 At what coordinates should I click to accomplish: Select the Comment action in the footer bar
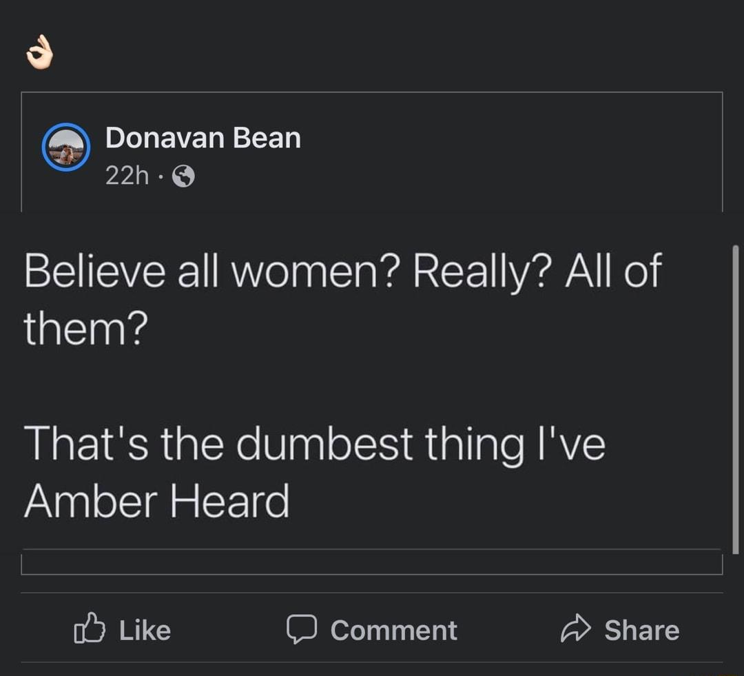click(372, 628)
